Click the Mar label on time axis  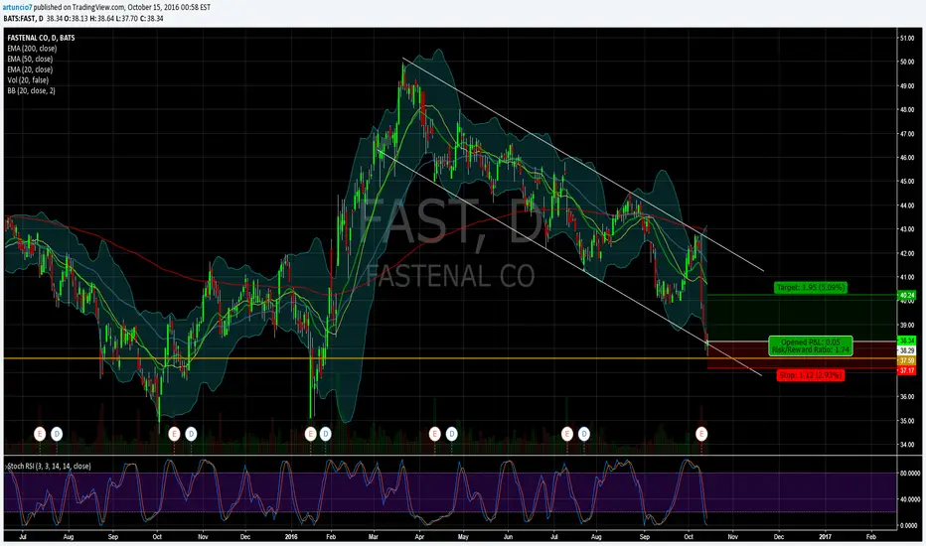374,537
